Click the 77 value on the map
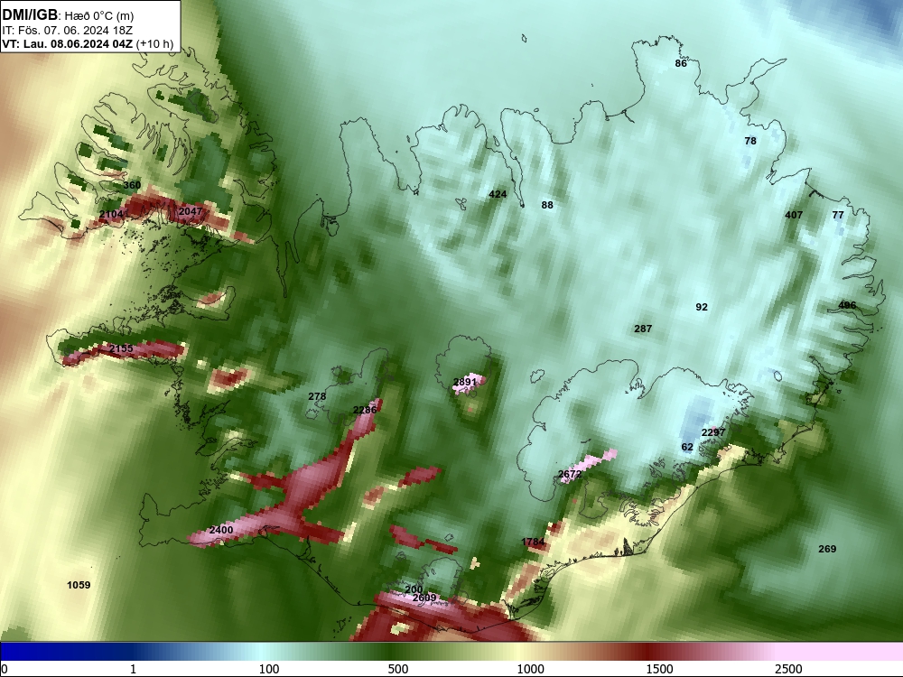The width and height of the screenshot is (903, 677). [x=838, y=215]
